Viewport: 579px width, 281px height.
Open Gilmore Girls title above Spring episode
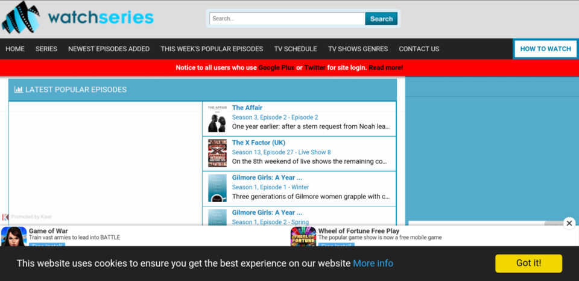[x=267, y=212]
